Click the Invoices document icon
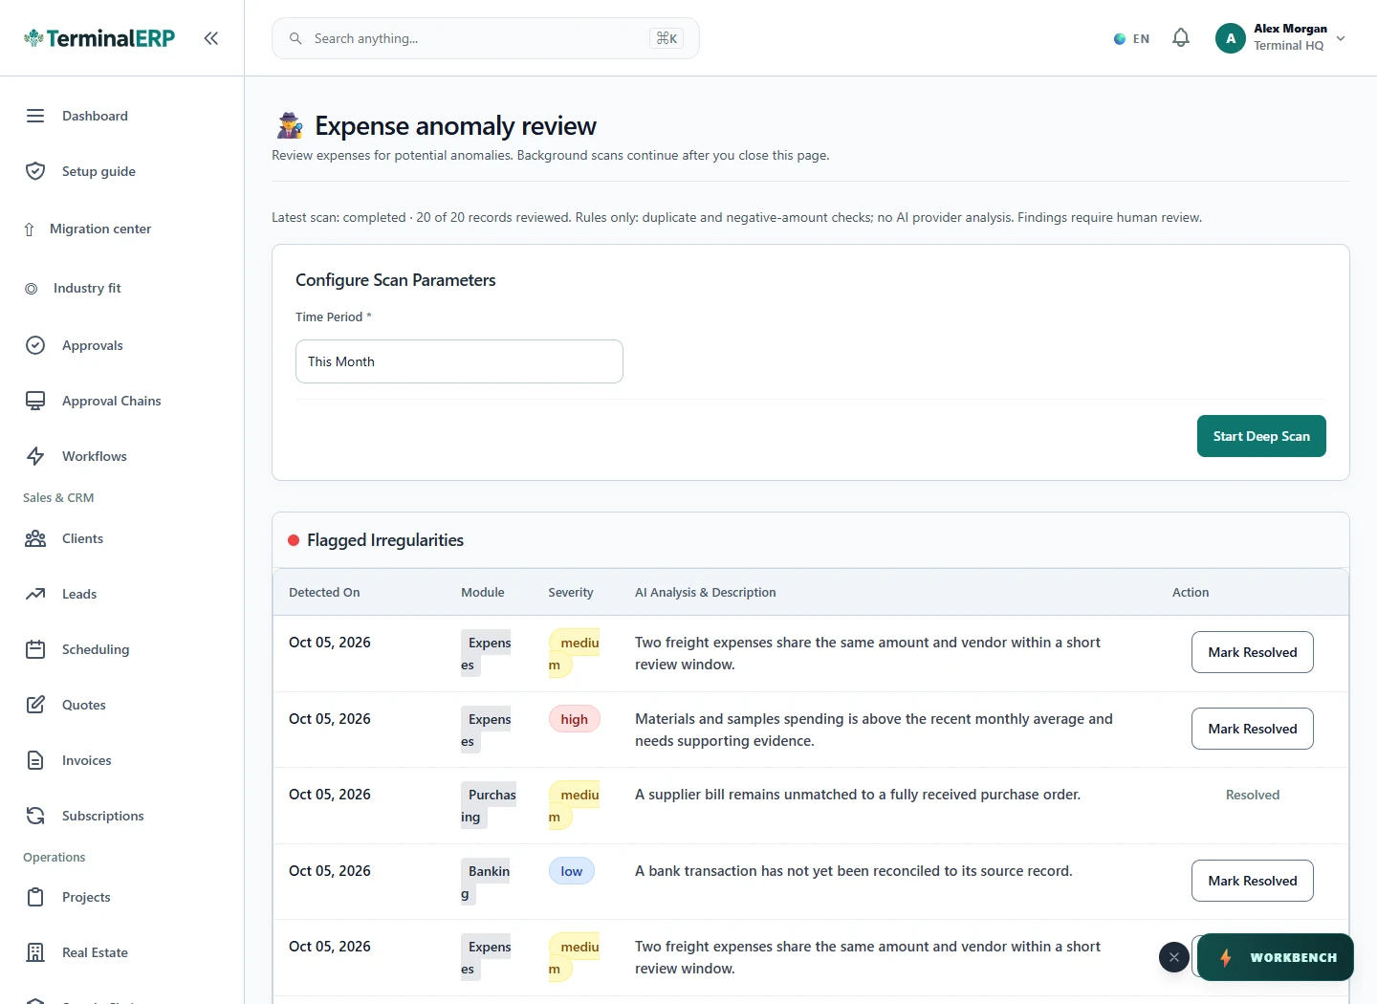The height and width of the screenshot is (1004, 1377). pyautogui.click(x=35, y=760)
